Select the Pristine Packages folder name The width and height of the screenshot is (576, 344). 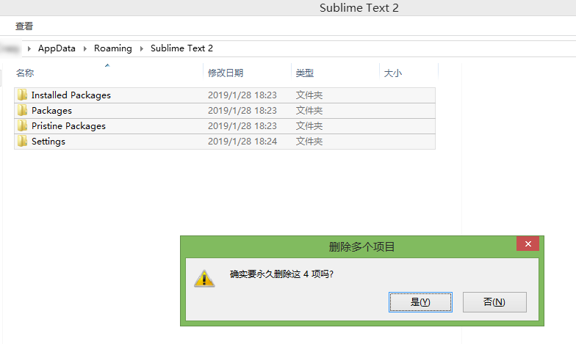[68, 126]
